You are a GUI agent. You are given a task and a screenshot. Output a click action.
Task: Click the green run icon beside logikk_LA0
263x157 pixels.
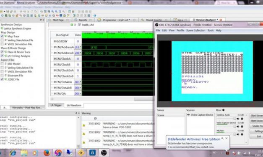pos(72,25)
